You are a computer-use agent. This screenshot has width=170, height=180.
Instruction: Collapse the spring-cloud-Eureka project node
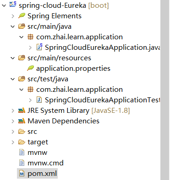(4, 5)
